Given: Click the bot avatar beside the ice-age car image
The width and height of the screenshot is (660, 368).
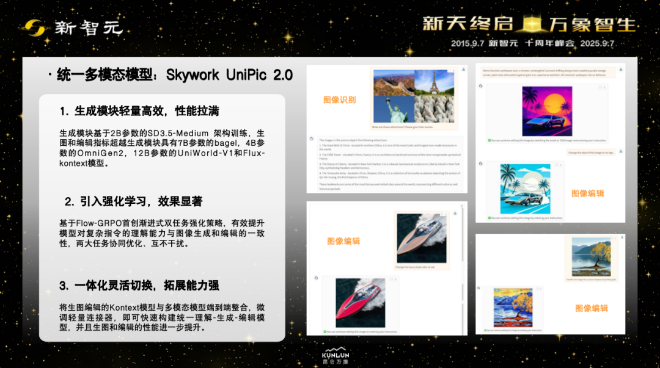Looking at the screenshot, I should click(x=481, y=164).
